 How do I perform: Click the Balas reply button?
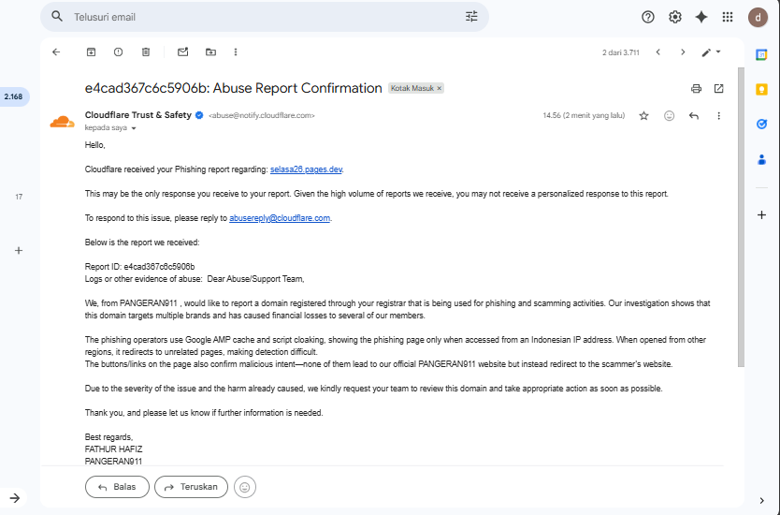[117, 487]
